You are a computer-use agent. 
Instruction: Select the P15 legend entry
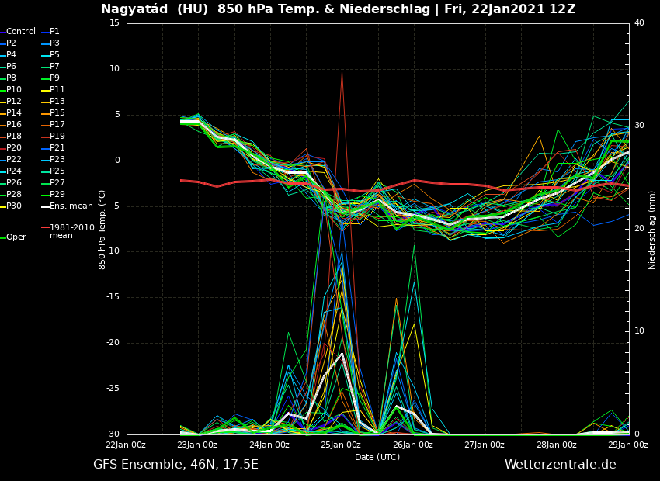coord(57,113)
